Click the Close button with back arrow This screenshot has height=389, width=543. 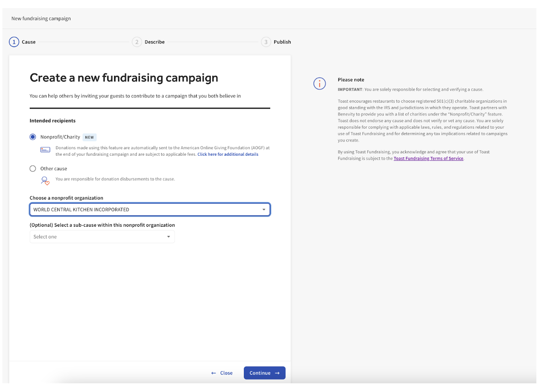pyautogui.click(x=222, y=373)
